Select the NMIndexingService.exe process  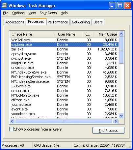(x=65, y=81)
